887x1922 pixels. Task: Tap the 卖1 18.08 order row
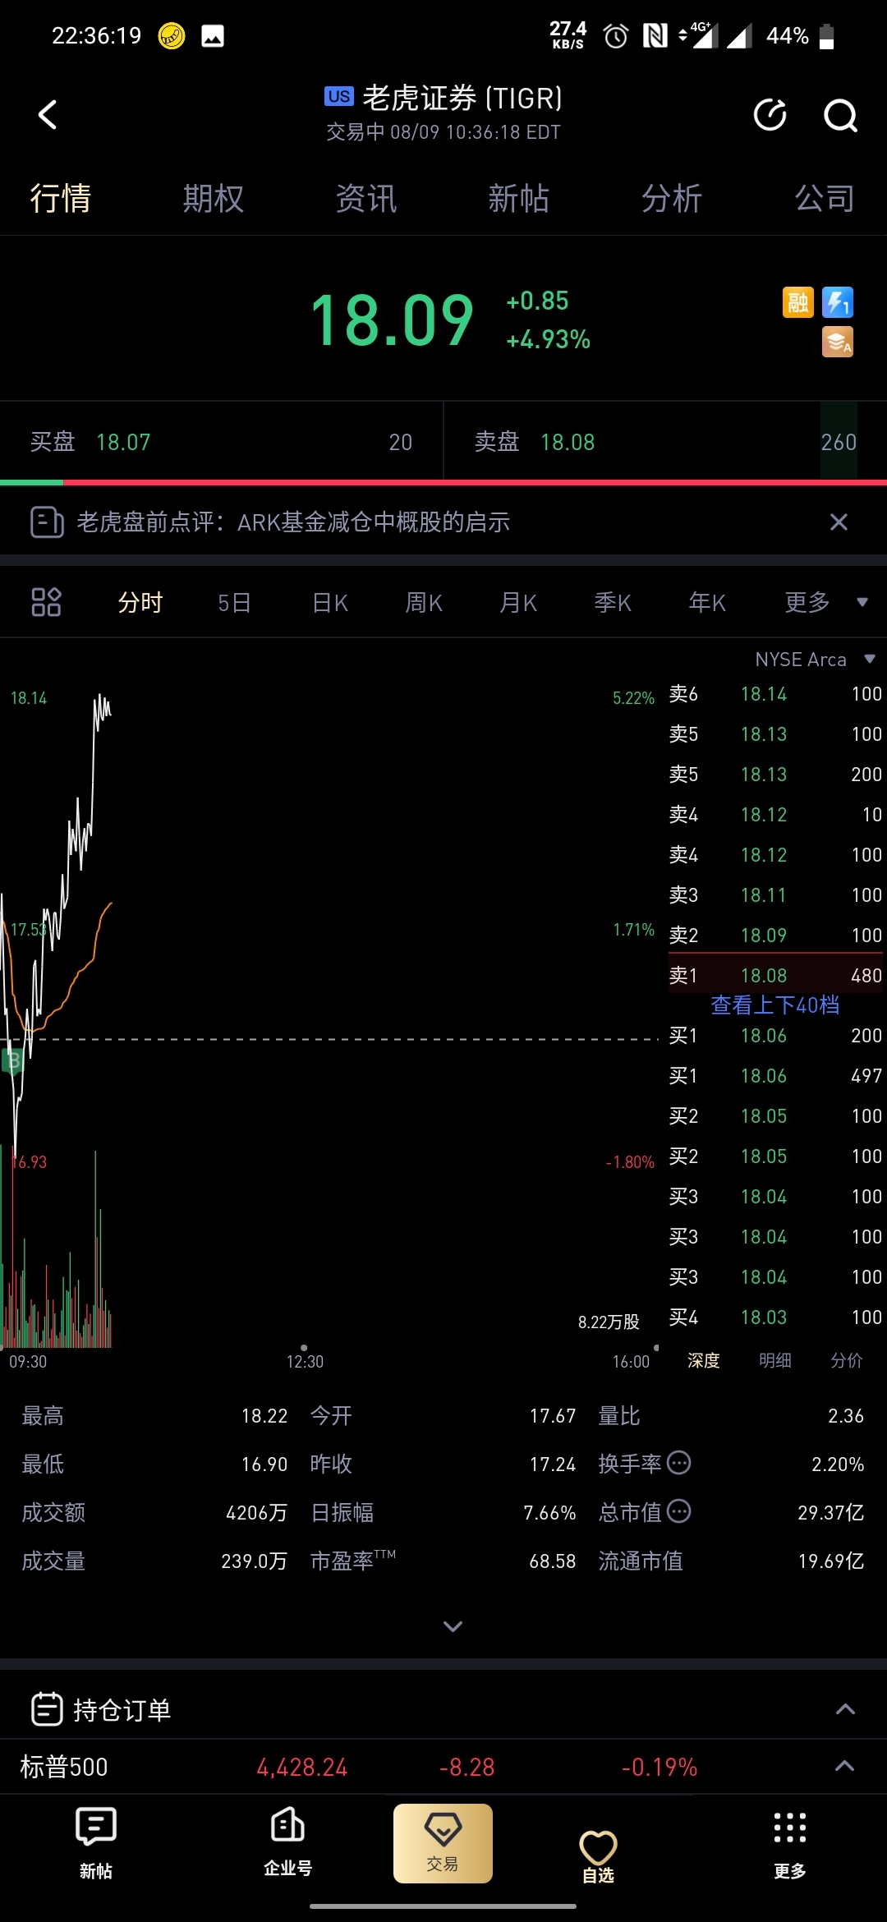coord(775,975)
